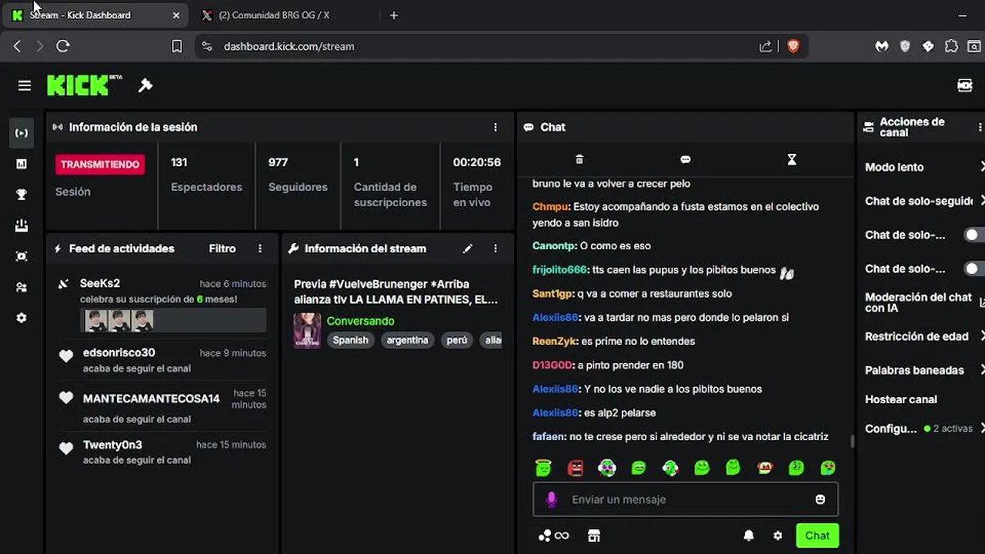Expand the Configu... 2 activas row
Screen dimensions: 985x554
(x=923, y=429)
